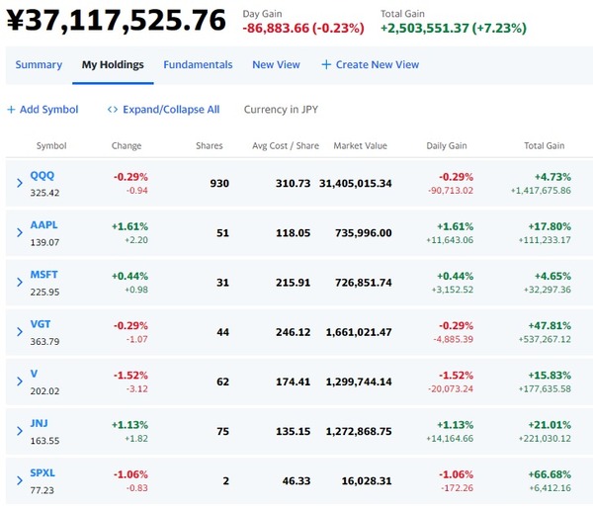Select JNJ market value 1,272,868.75
The image size is (593, 509).
(359, 431)
